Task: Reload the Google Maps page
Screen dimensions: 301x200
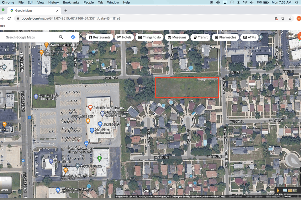Action: 9,18
